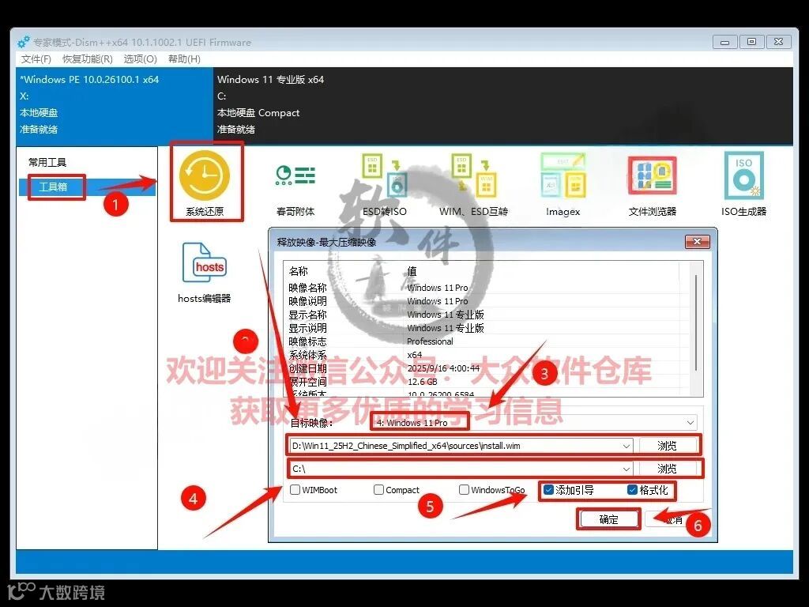Select the 显示说明 row
Screen dimensions: 809x607
pos(487,328)
